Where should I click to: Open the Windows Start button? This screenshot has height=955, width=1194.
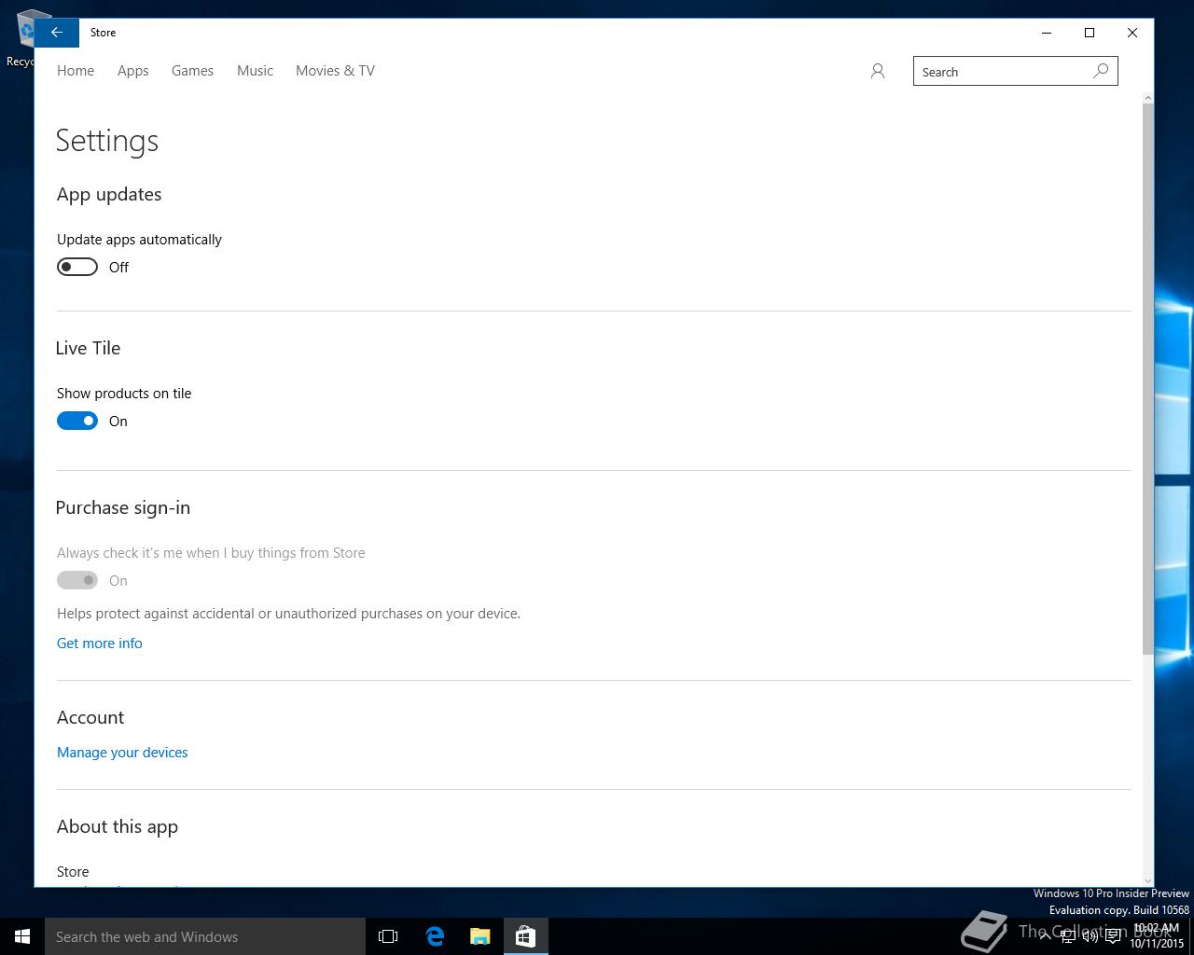[22, 936]
